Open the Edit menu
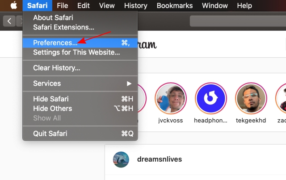Image resolution: width=286 pixels, height=180 pixels. point(84,5)
